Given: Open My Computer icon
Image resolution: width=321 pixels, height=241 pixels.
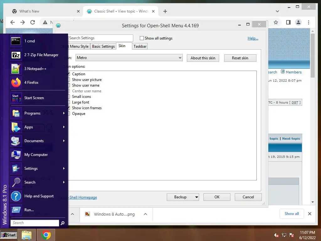Looking at the screenshot, I should coord(16,155).
